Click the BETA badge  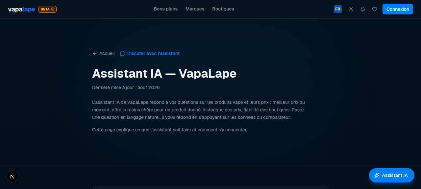47,9
